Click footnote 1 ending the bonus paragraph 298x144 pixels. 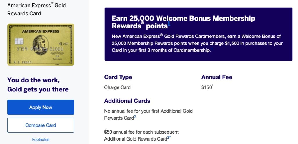212,49
